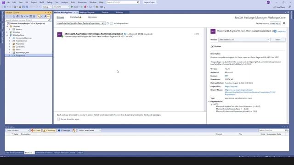Click the Install button
Viewport: 294px width, 165px height.
277,40
